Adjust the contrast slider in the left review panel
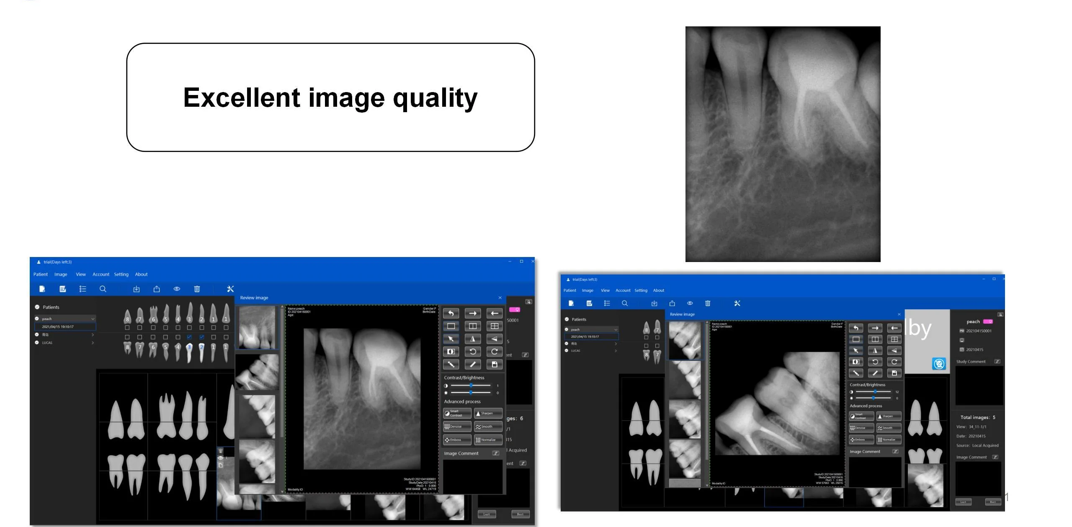 (471, 385)
